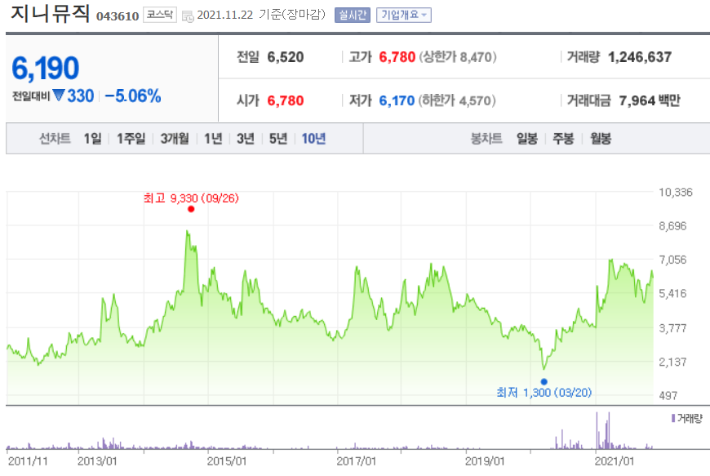Click the 2017/01 axis label

click(357, 461)
